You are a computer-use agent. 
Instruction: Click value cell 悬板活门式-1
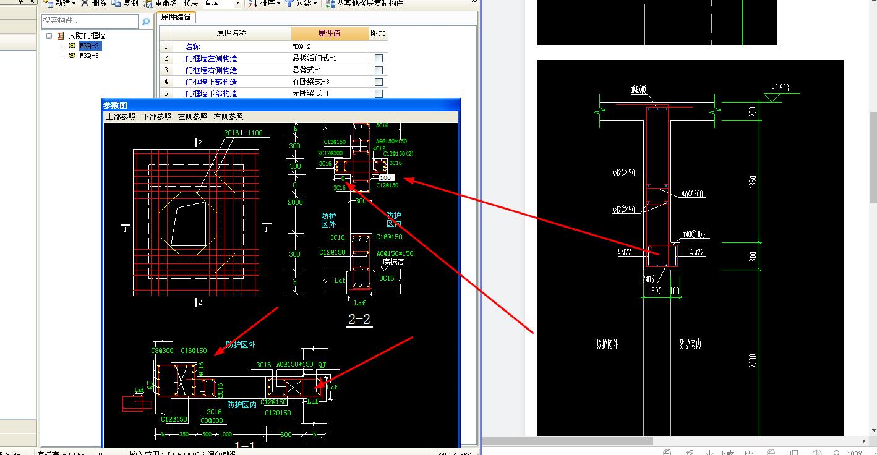click(330, 58)
